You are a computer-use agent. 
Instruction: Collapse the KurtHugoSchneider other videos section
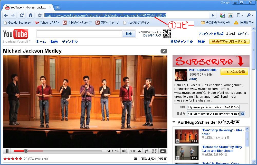point(174,122)
